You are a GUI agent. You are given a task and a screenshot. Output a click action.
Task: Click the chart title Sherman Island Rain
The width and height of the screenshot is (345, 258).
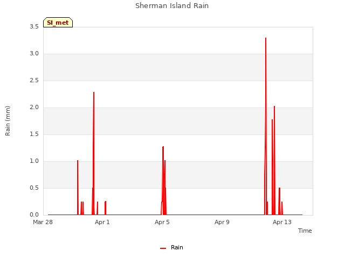[x=172, y=6]
